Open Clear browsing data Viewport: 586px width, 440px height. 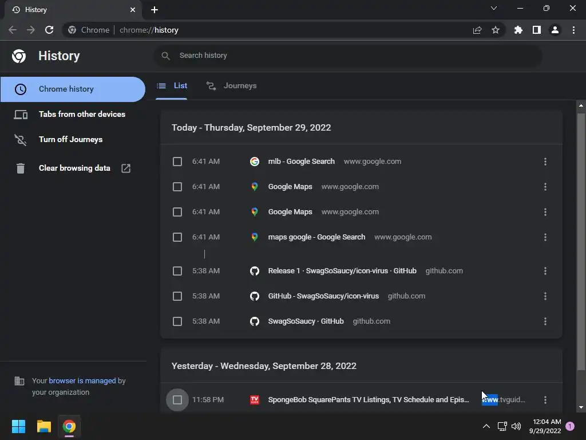(x=73, y=168)
